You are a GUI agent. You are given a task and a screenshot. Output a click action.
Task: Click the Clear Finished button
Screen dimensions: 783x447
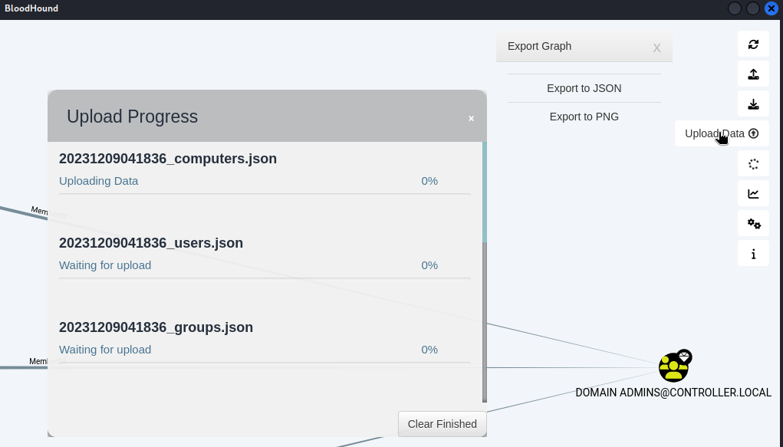pyautogui.click(x=442, y=424)
